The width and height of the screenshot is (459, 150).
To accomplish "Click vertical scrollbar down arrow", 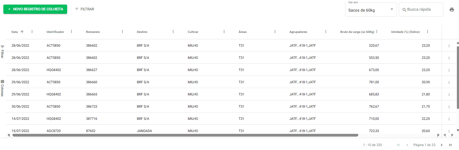I will click(457, 130).
